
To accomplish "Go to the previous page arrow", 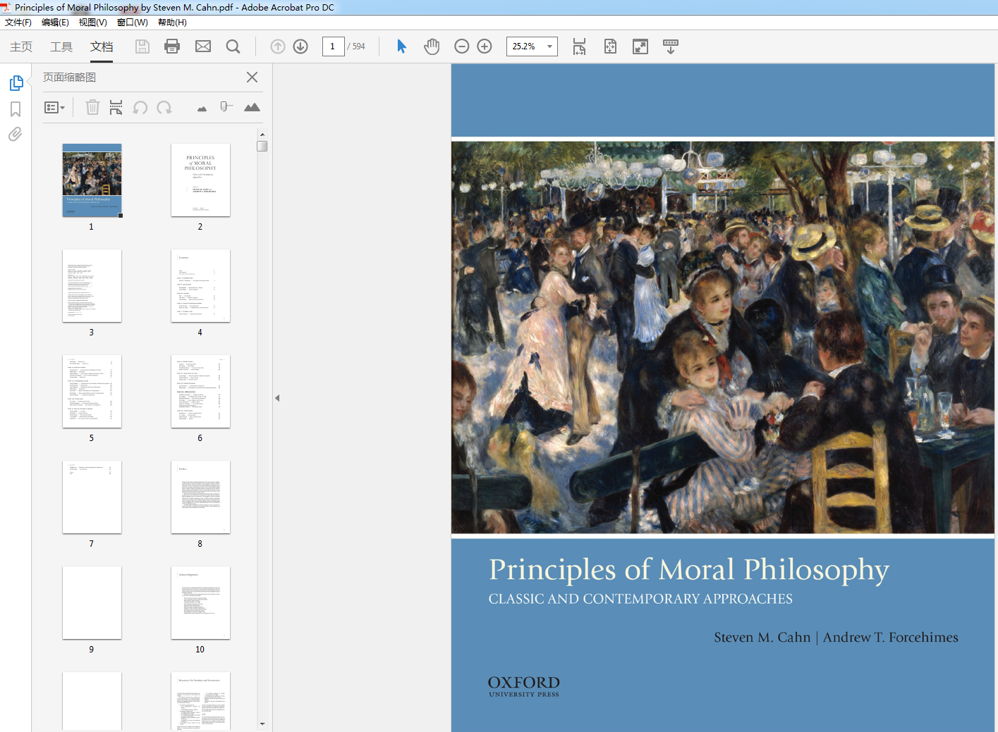I will point(278,46).
